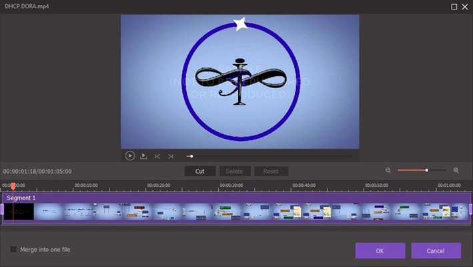The image size is (473, 267).
Task: Click the red playhead marker on timeline
Action: click(13, 186)
